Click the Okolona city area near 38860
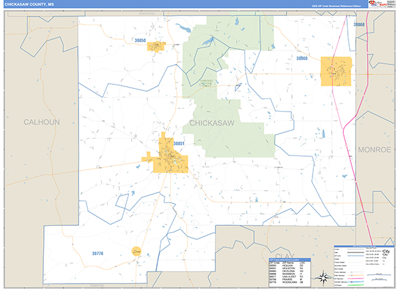 tap(336, 72)
